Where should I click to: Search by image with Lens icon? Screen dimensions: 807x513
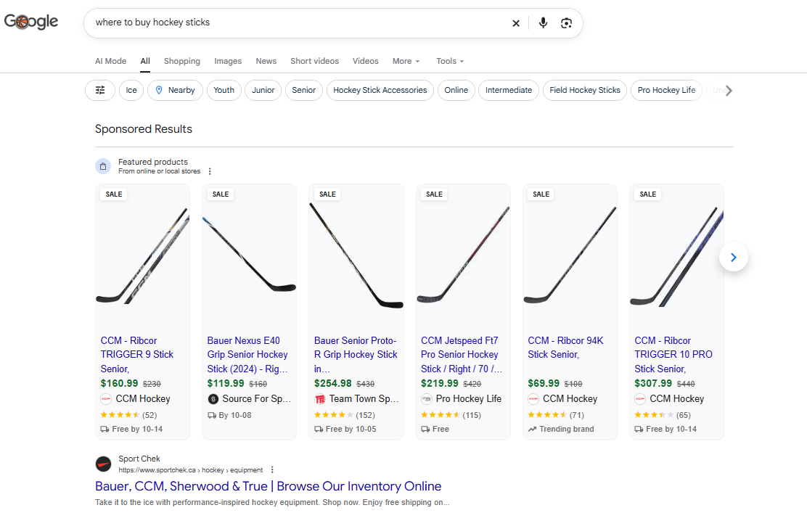566,23
